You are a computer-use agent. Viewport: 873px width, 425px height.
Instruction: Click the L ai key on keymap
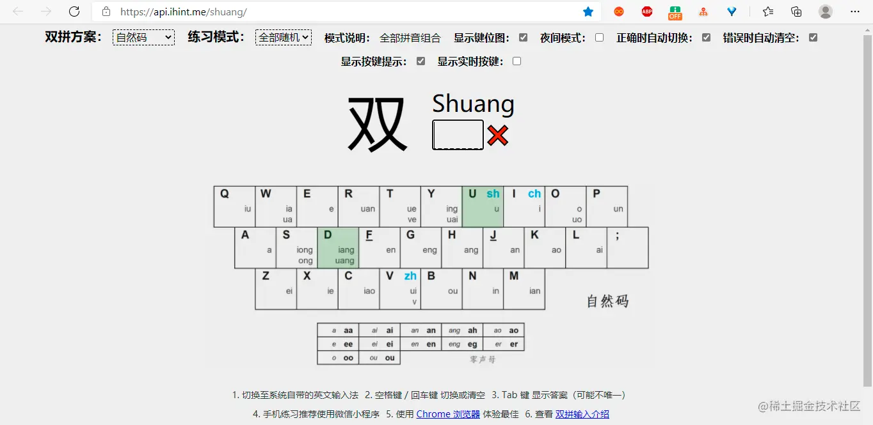pos(586,248)
